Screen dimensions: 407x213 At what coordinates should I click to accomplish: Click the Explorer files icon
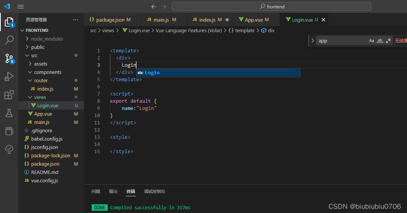point(9,22)
